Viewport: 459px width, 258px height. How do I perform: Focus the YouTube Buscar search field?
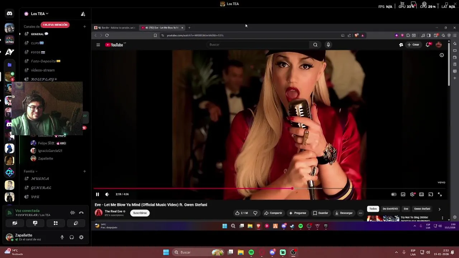[x=257, y=45]
